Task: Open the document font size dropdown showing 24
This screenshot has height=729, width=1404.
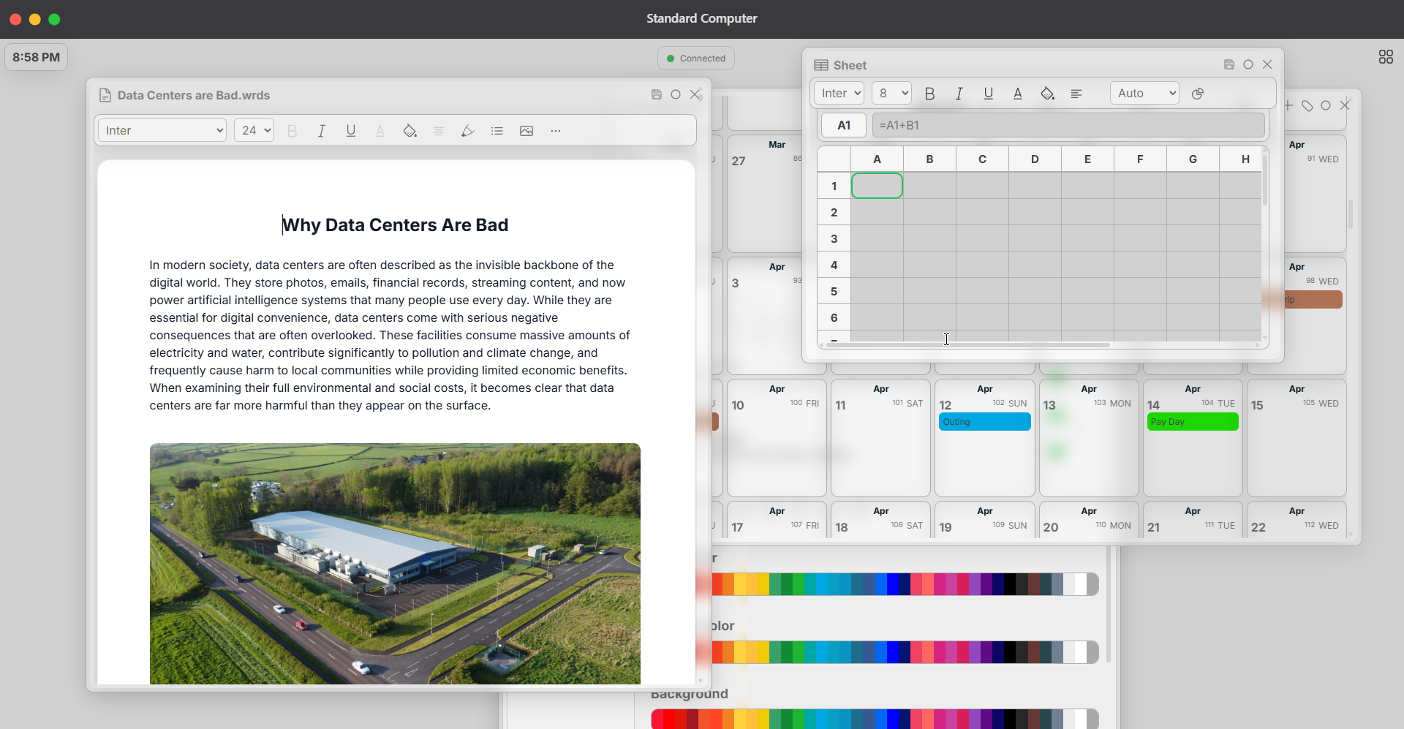Action: (x=254, y=131)
